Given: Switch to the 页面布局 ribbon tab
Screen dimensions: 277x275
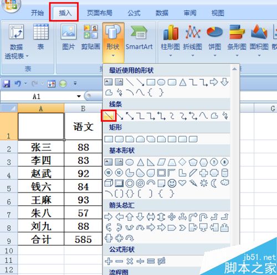Looking at the screenshot, I should coord(100,13).
